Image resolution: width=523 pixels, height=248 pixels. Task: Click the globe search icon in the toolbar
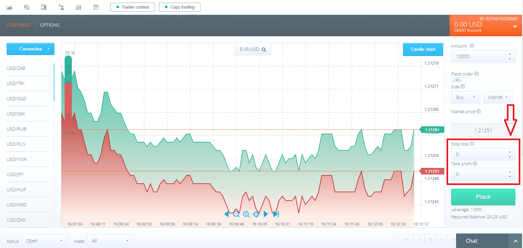[27, 7]
